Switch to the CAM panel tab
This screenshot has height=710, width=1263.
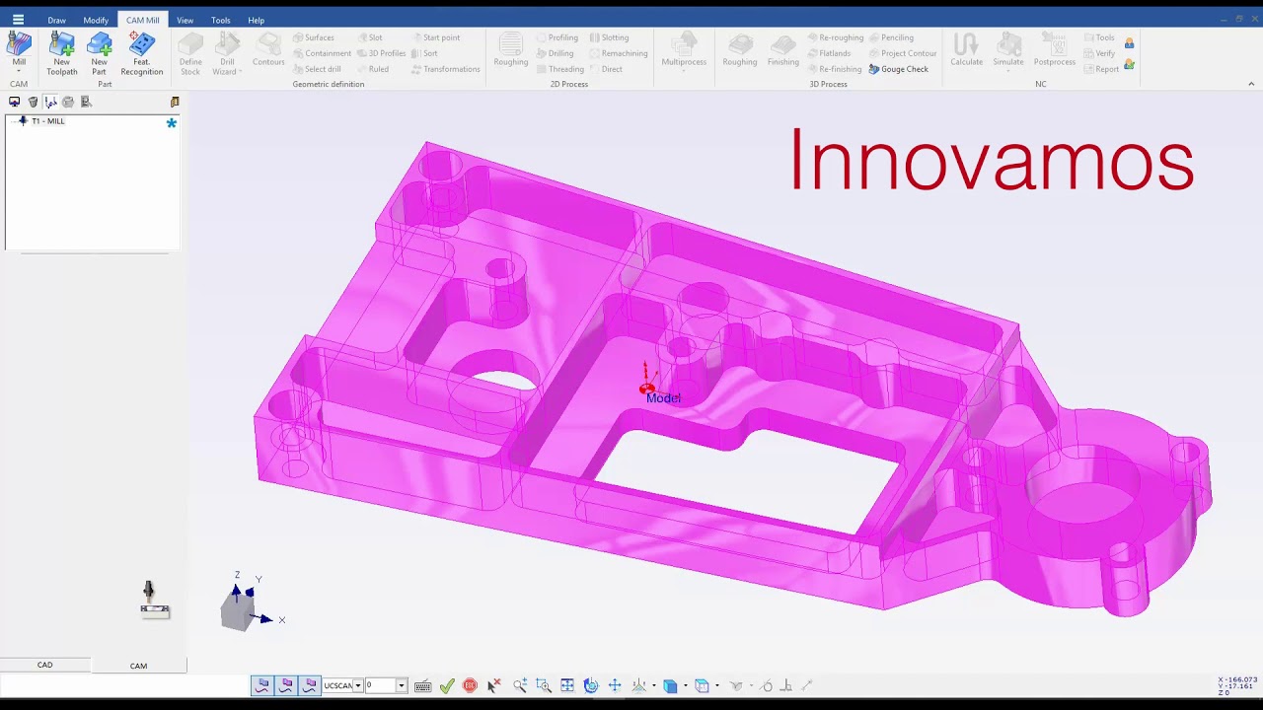pyautogui.click(x=138, y=666)
